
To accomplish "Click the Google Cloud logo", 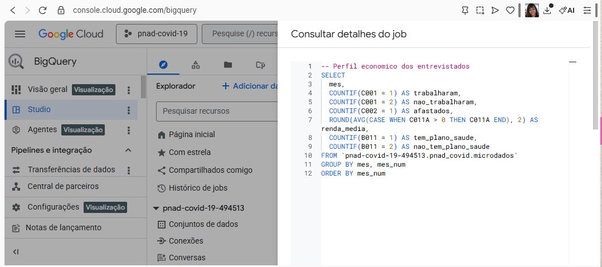I will tap(71, 34).
